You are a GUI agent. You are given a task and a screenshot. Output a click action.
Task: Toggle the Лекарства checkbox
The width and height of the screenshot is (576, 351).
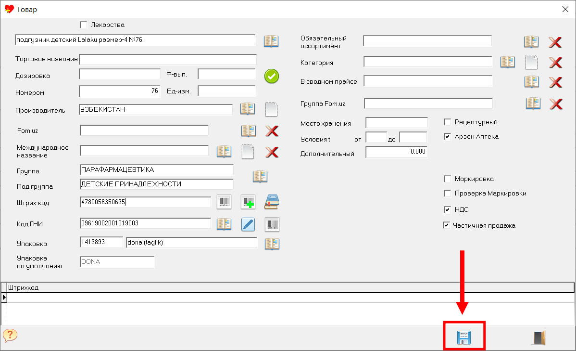[83, 25]
